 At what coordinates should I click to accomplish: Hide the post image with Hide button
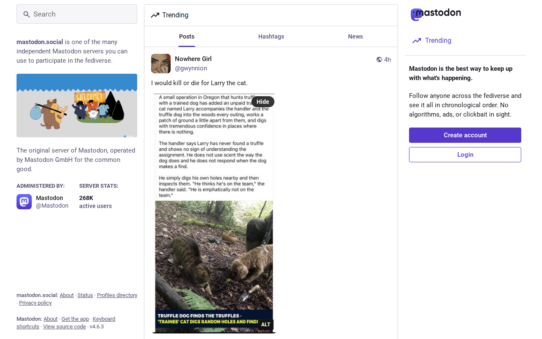[x=263, y=102]
